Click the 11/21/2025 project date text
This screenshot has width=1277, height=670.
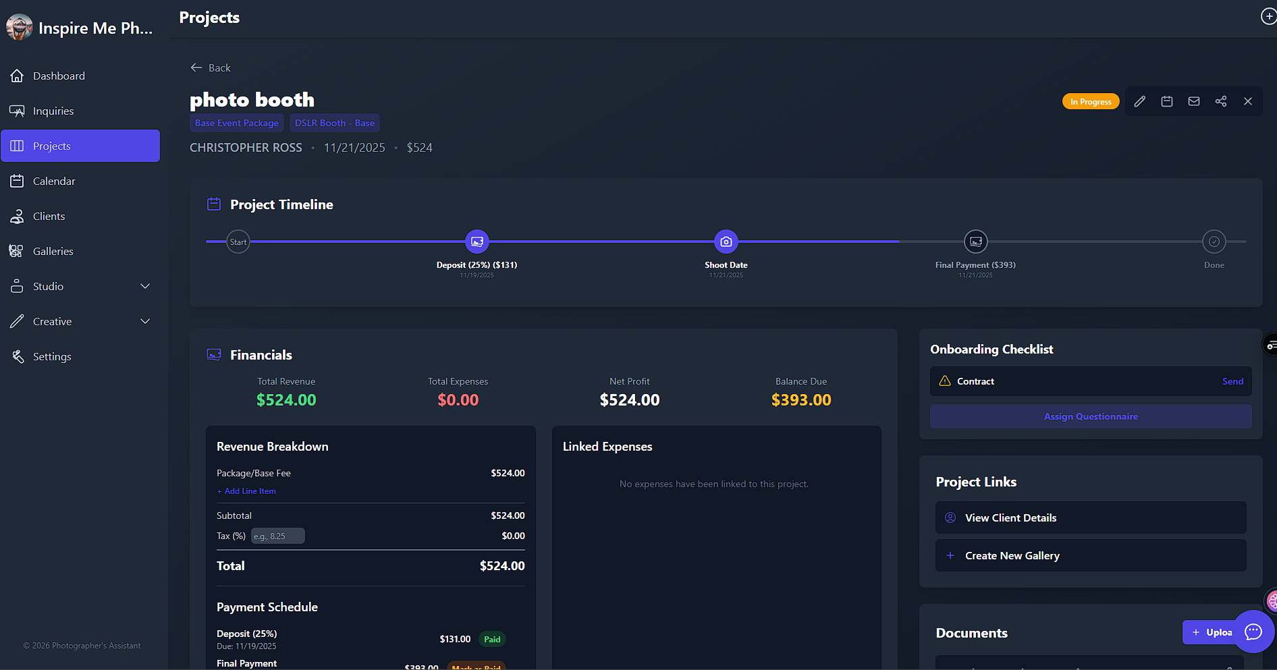point(354,148)
